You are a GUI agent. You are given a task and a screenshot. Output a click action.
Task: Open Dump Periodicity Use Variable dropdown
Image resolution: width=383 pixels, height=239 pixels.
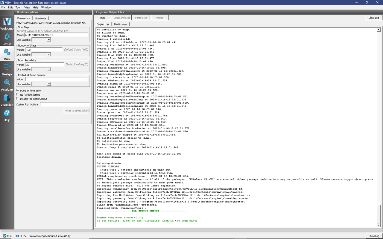coord(41,69)
